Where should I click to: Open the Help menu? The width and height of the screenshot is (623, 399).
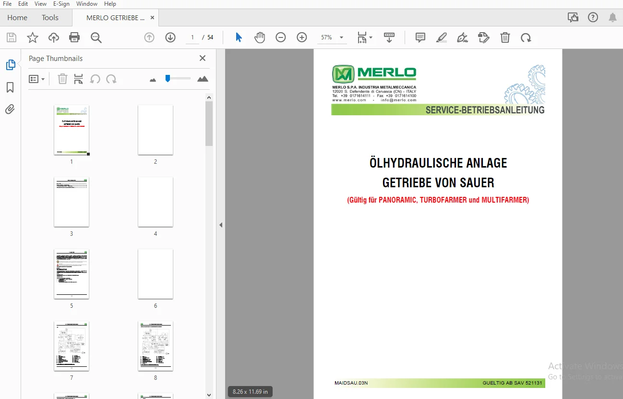click(x=110, y=4)
